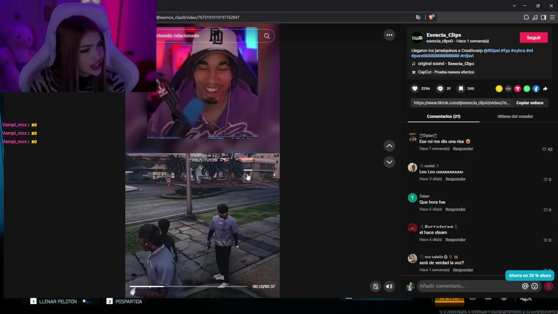Reply to roniel's comment with Responder
558x314 pixels.
456,179
